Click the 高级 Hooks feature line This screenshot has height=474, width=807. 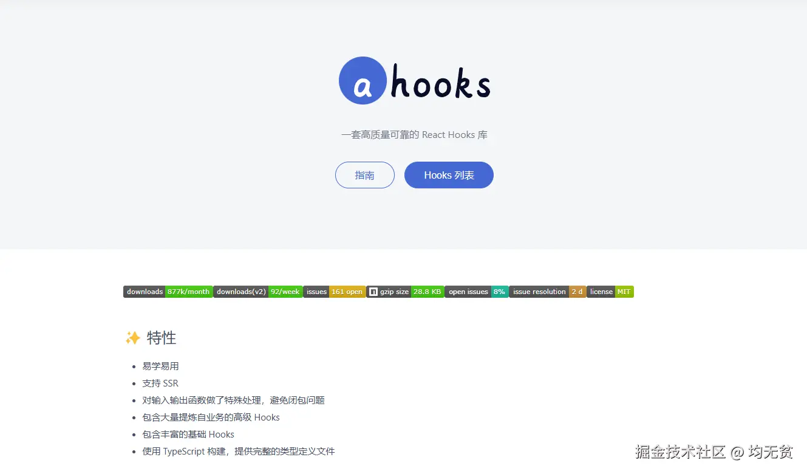point(211,417)
